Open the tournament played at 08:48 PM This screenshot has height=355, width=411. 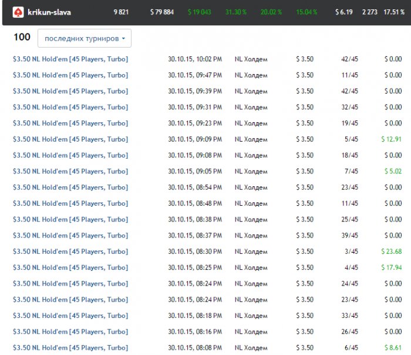[x=70, y=203]
